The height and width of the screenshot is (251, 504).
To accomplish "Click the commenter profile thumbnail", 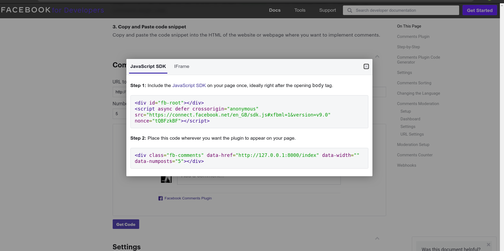I will click(x=166, y=180).
